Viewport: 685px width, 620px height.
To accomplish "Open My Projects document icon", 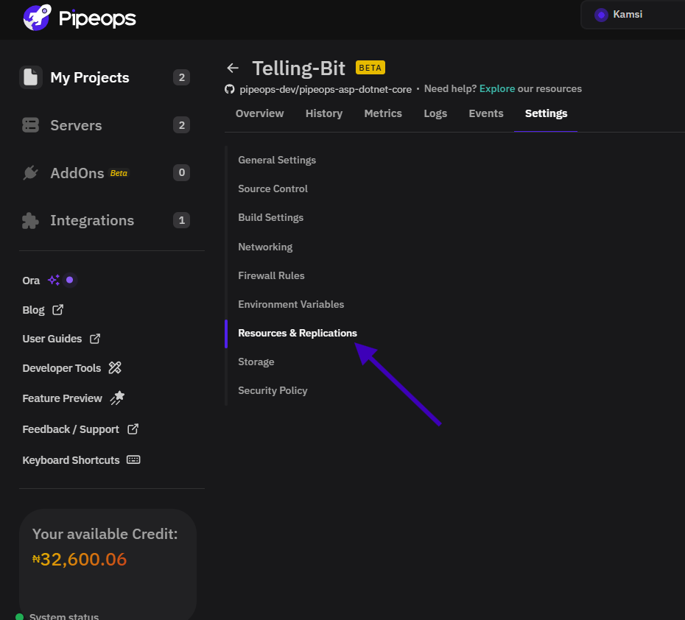I will tap(31, 77).
